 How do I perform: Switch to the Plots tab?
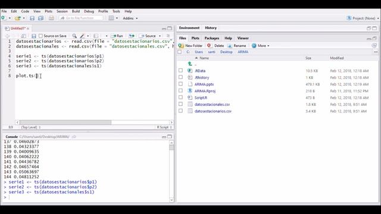[195, 38]
